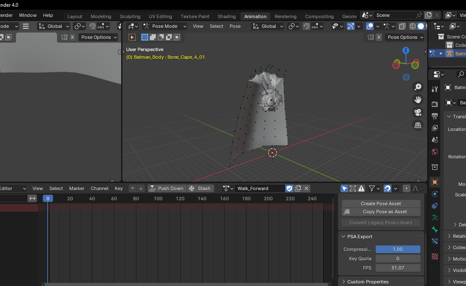Toggle Only Show Errors in the Dope Sheet

click(362, 189)
